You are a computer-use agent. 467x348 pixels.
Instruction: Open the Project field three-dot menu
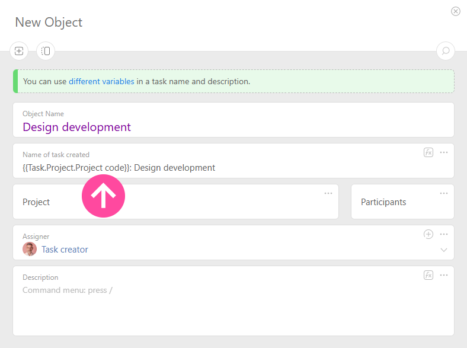[x=328, y=193]
